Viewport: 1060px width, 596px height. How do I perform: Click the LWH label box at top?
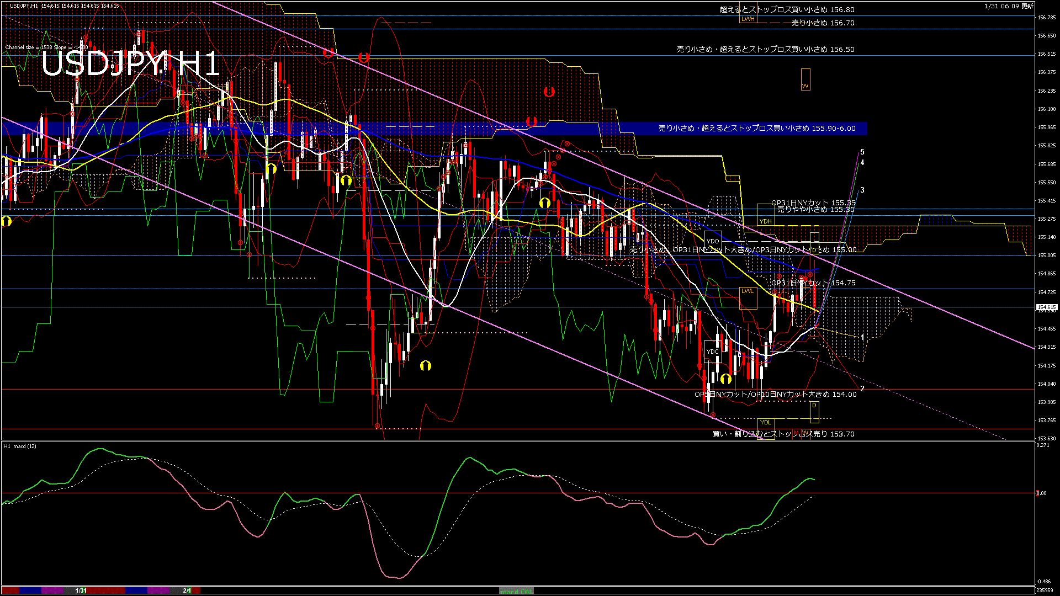click(x=748, y=19)
